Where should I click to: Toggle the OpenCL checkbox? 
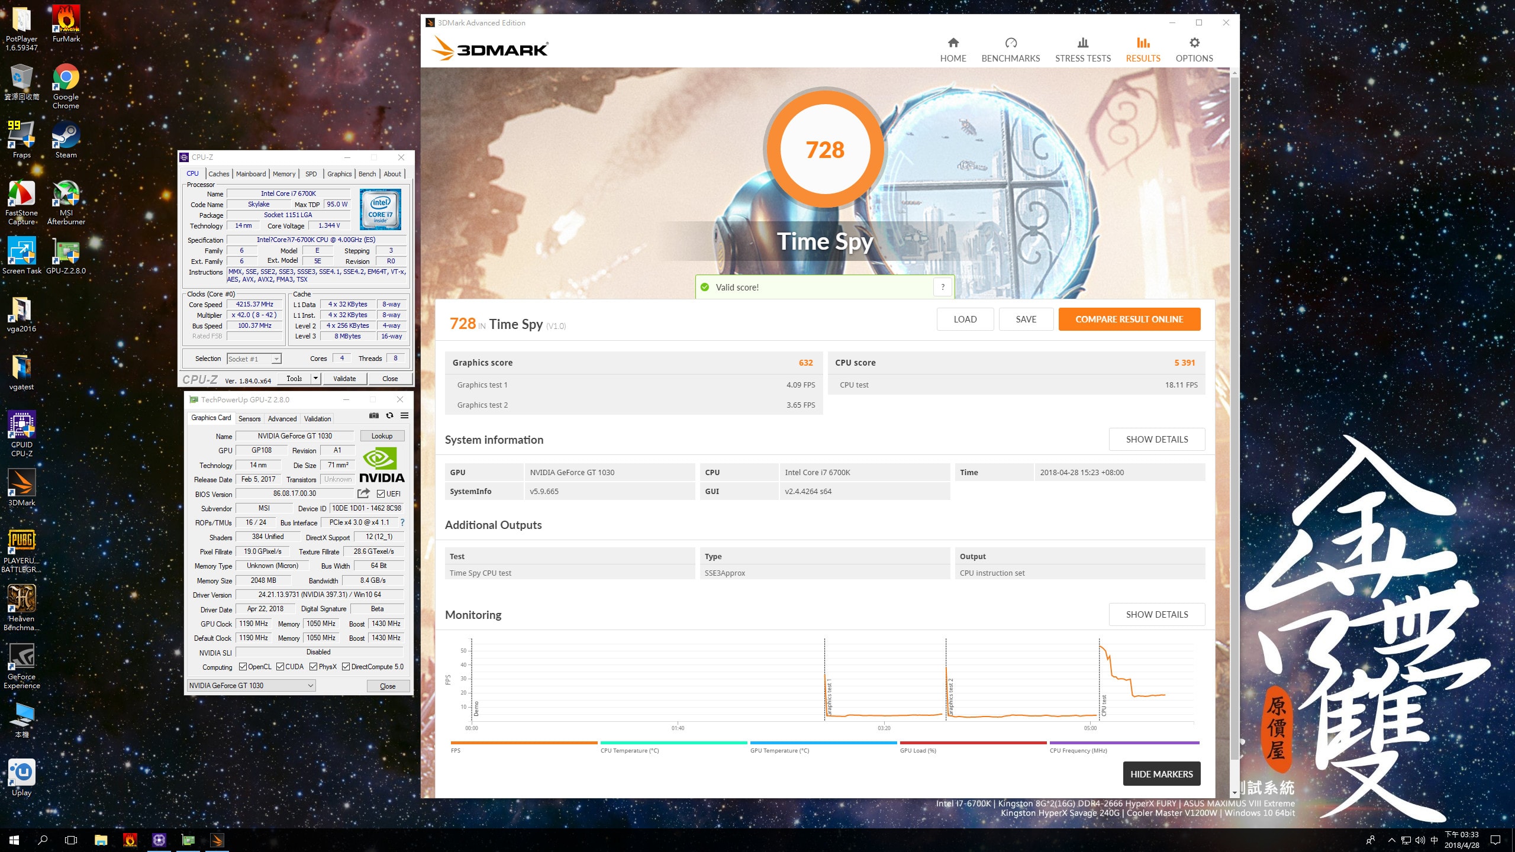click(x=243, y=667)
